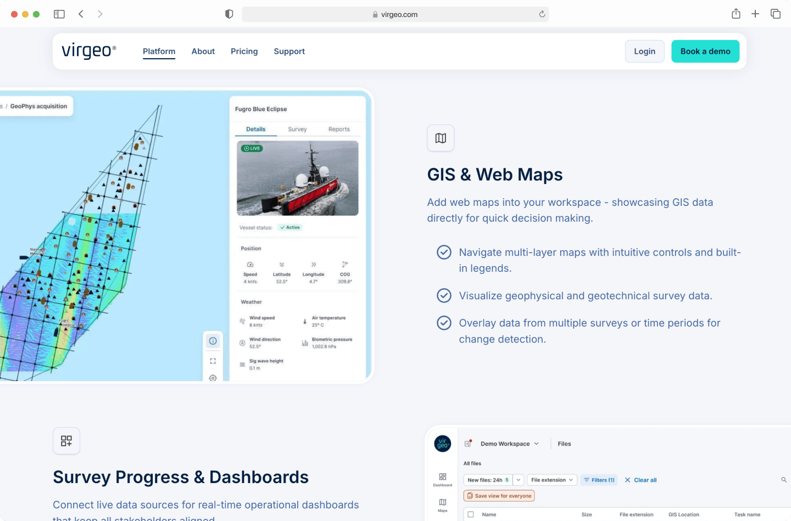The height and width of the screenshot is (521, 791).
Task: Click the GIS & Web Maps map icon
Action: (441, 138)
